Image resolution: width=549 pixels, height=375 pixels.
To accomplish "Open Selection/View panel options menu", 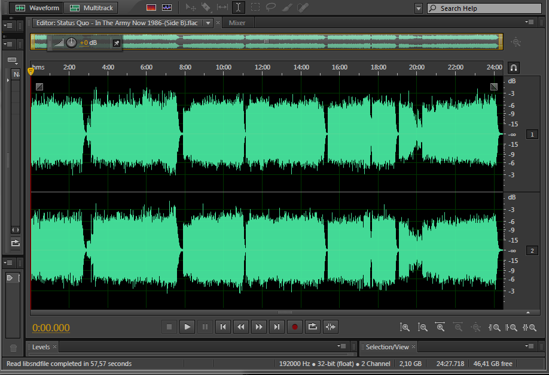I will (x=529, y=346).
